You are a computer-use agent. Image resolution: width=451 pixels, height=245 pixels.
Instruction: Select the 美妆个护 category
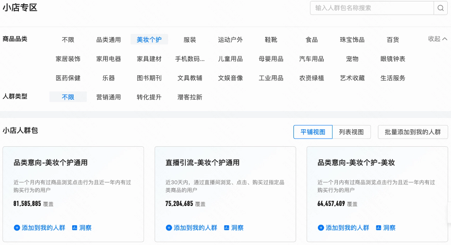149,40
